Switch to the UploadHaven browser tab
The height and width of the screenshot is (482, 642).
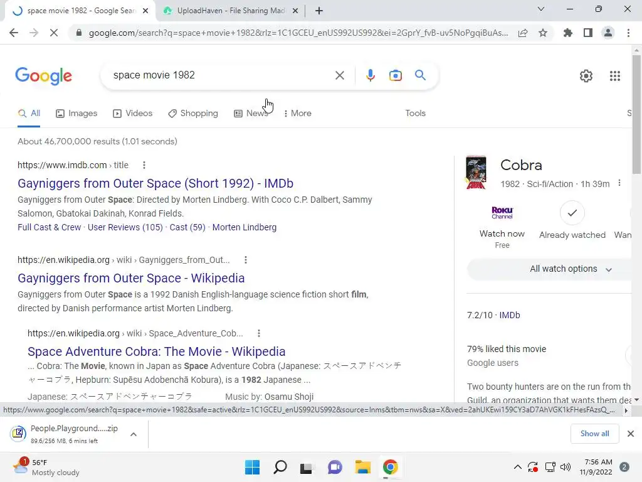tap(231, 11)
